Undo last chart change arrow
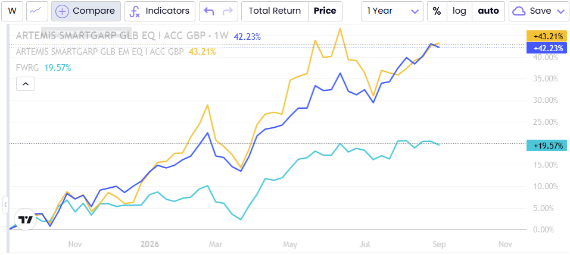This screenshot has width=570, height=255. [209, 11]
